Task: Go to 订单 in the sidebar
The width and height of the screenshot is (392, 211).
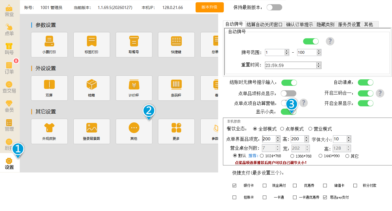Action: pyautogui.click(x=9, y=68)
